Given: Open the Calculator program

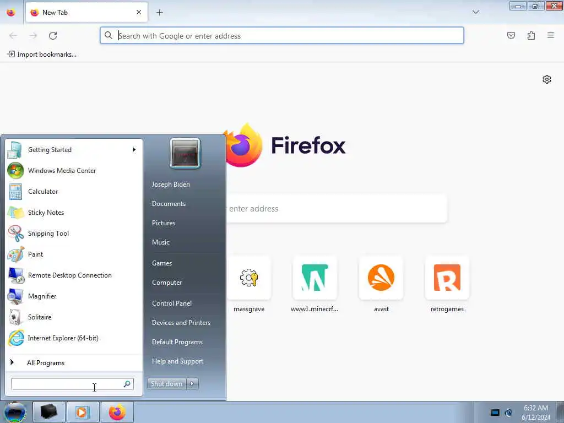Looking at the screenshot, I should point(74,191).
